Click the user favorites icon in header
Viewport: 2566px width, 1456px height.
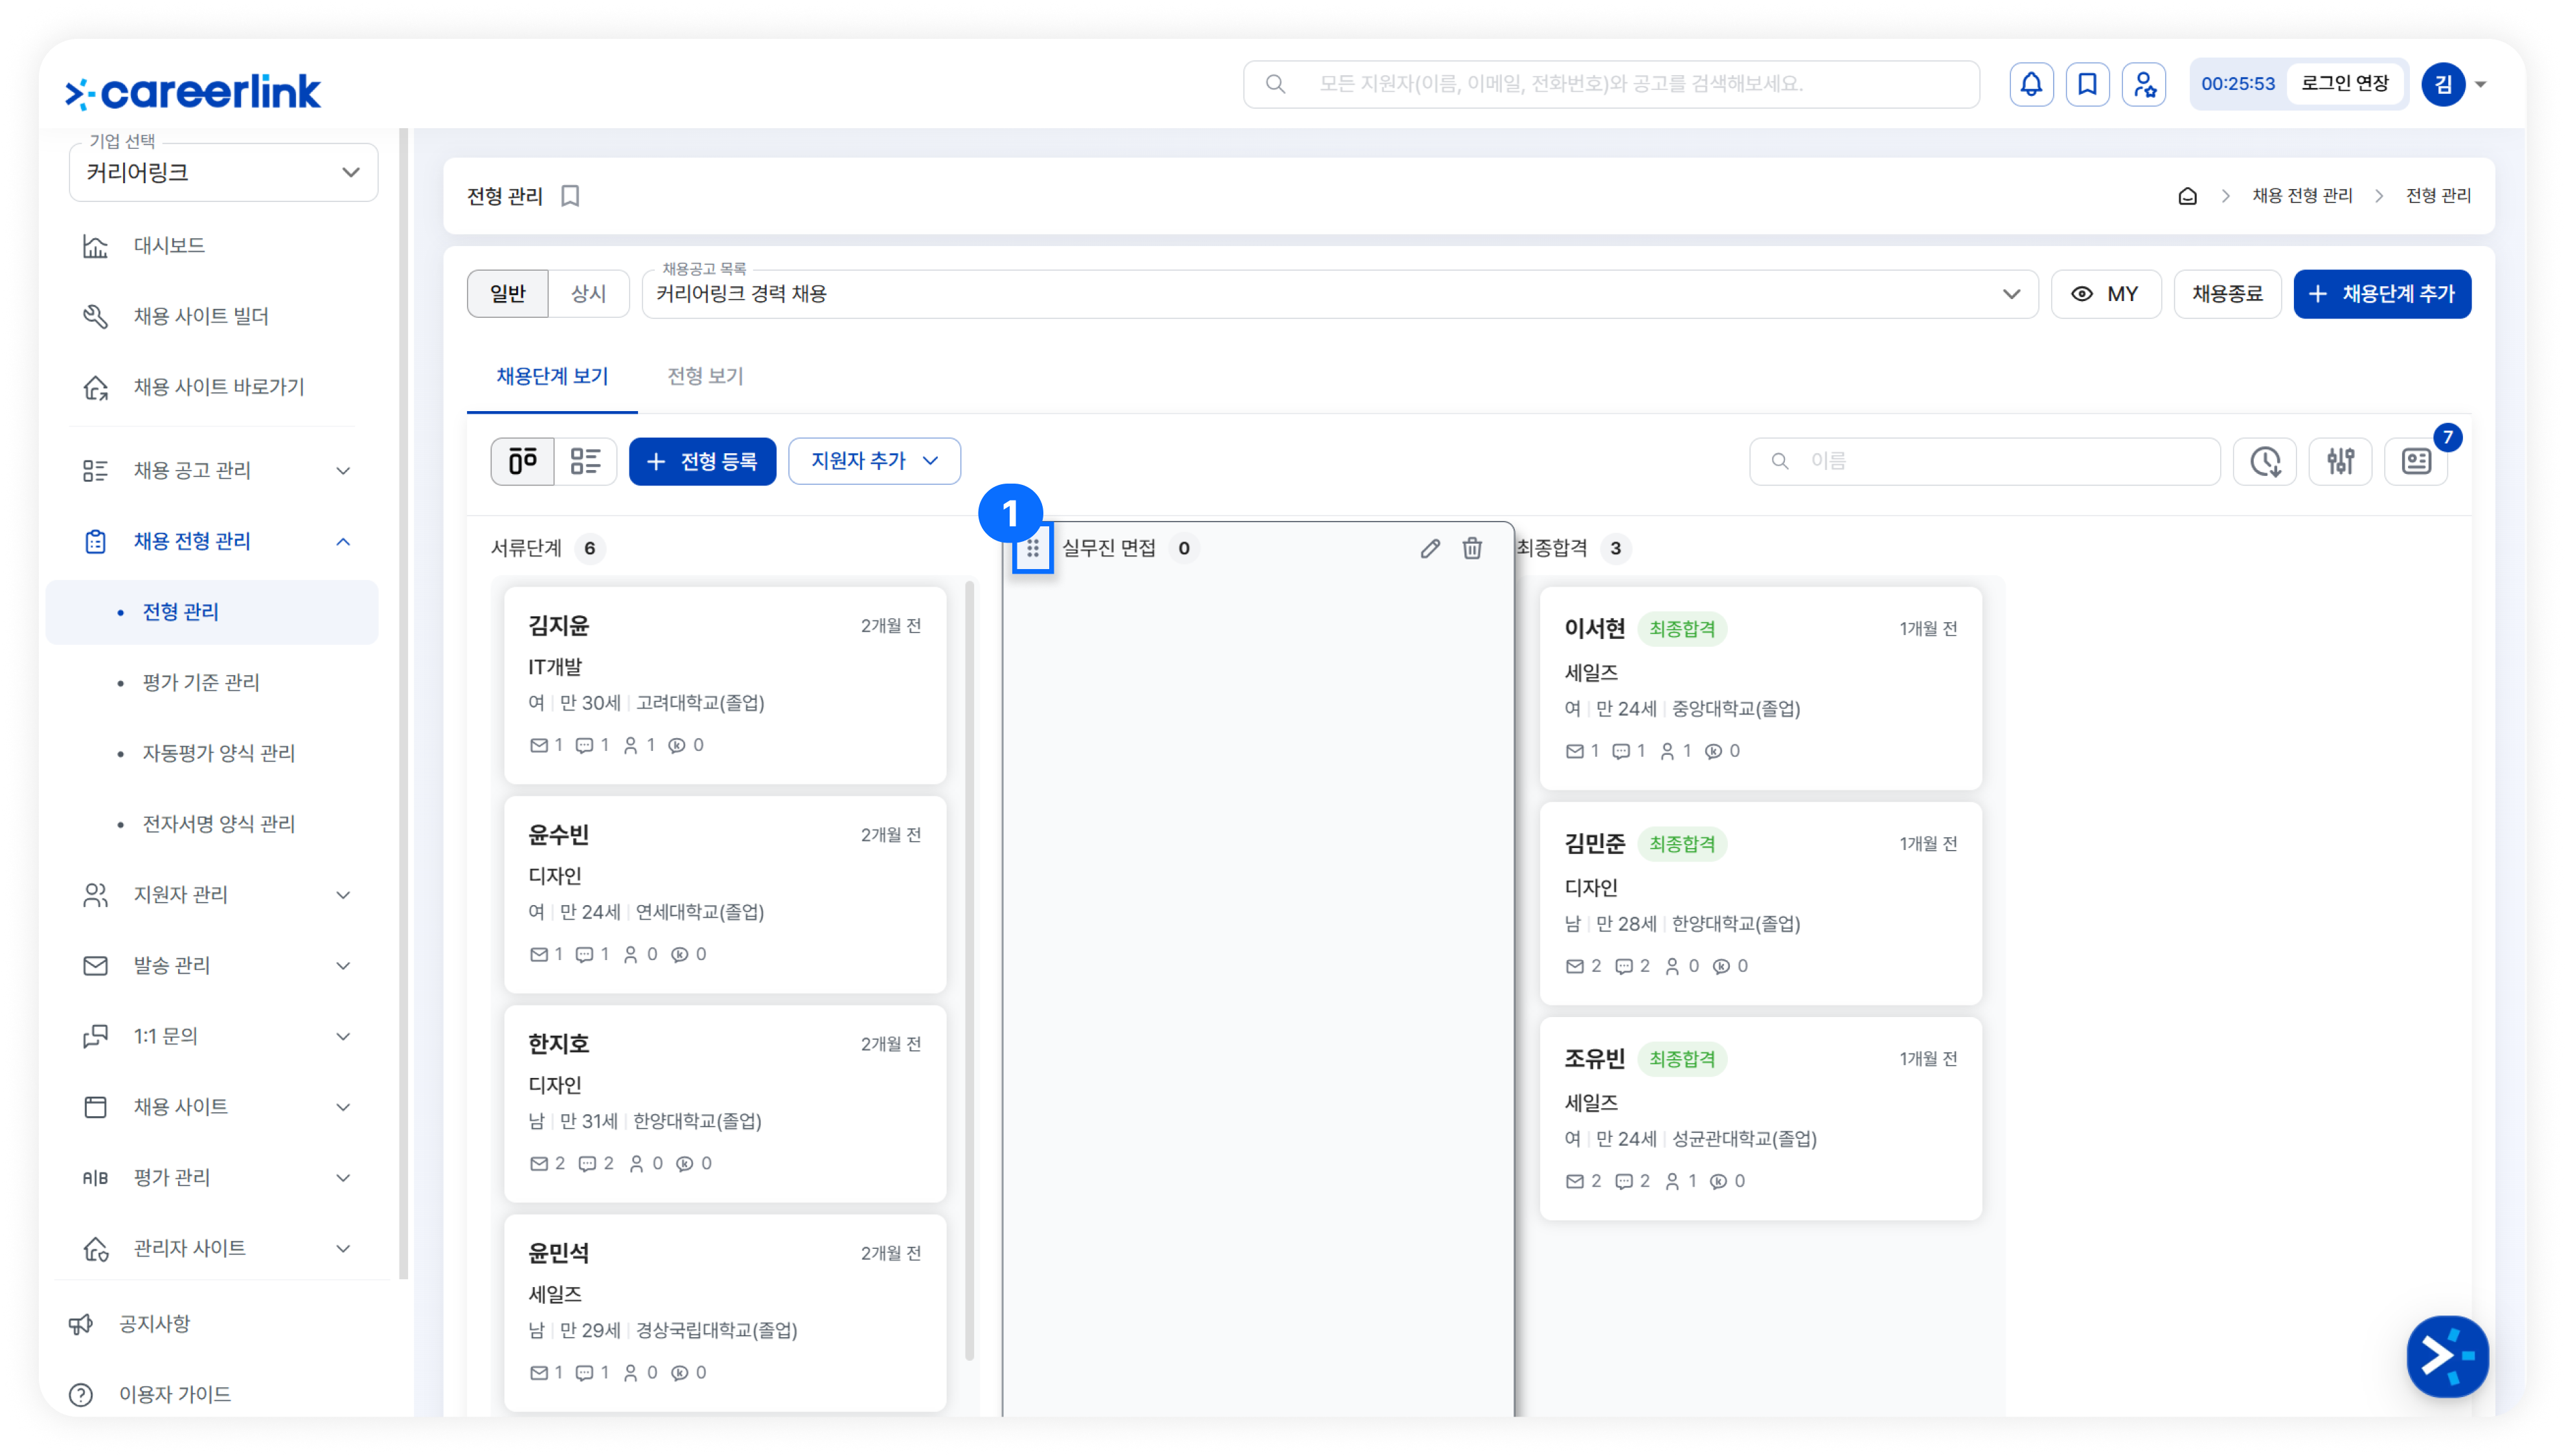[2143, 84]
